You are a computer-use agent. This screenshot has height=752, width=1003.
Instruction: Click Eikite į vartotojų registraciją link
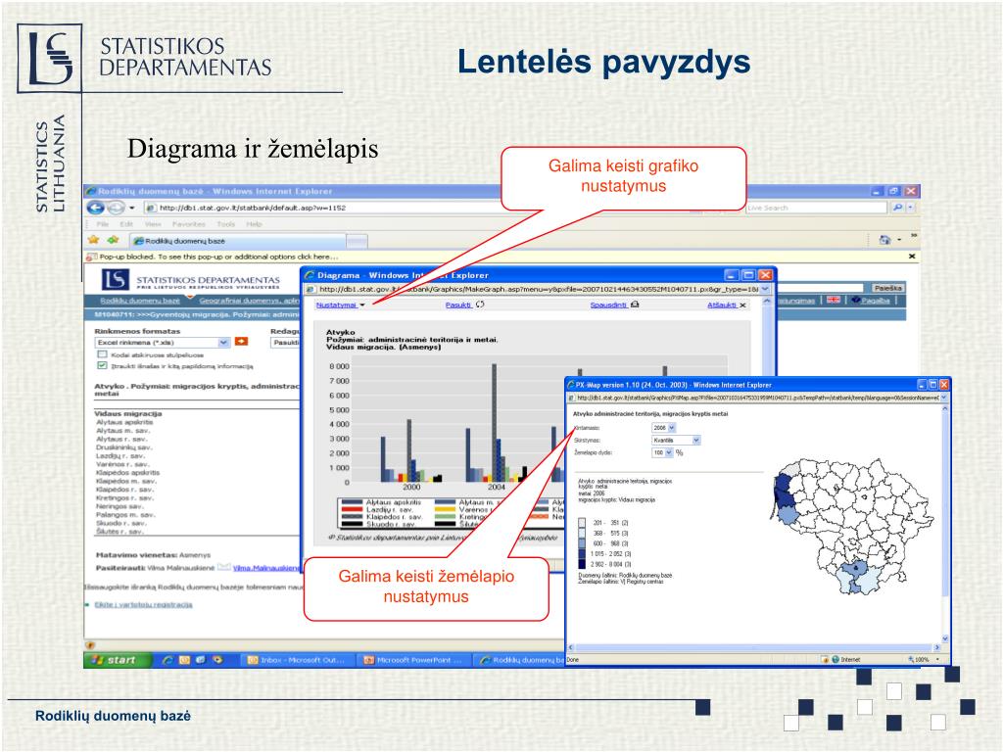pos(143,604)
